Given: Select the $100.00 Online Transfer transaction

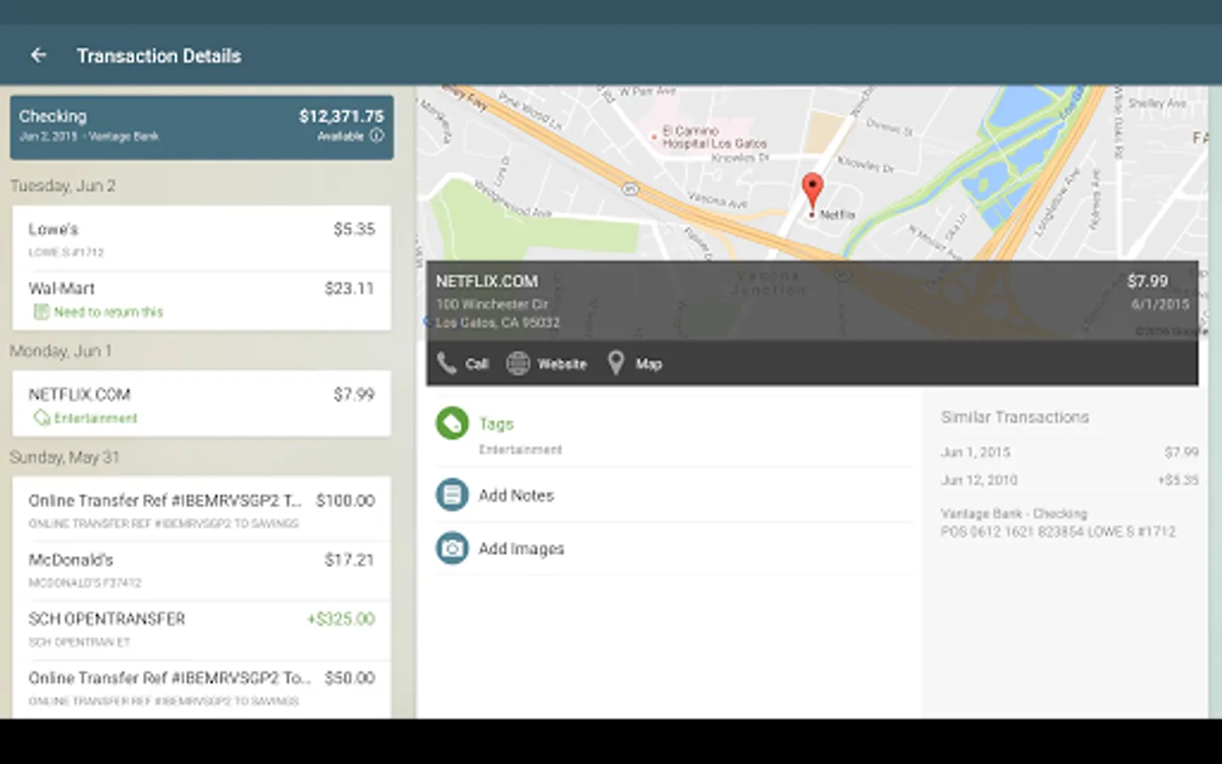Looking at the screenshot, I should (x=202, y=509).
